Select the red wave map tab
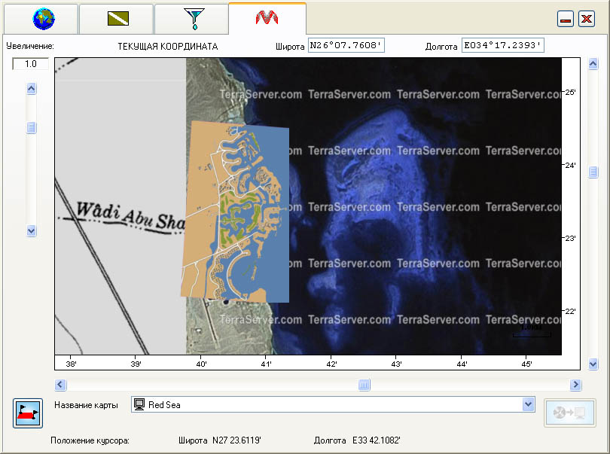The width and height of the screenshot is (610, 454). tap(267, 18)
